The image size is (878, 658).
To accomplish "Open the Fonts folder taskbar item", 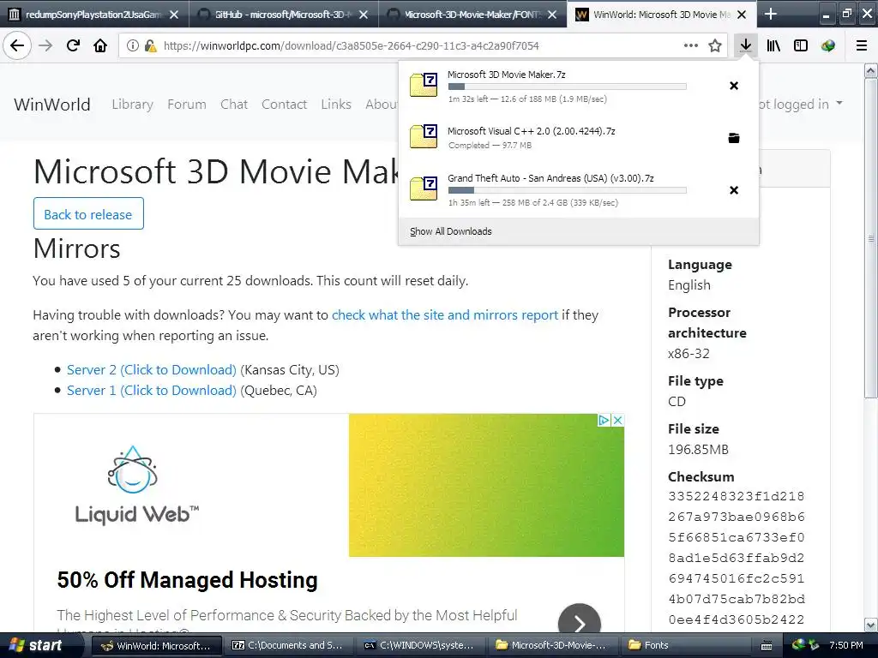I will coord(684,645).
